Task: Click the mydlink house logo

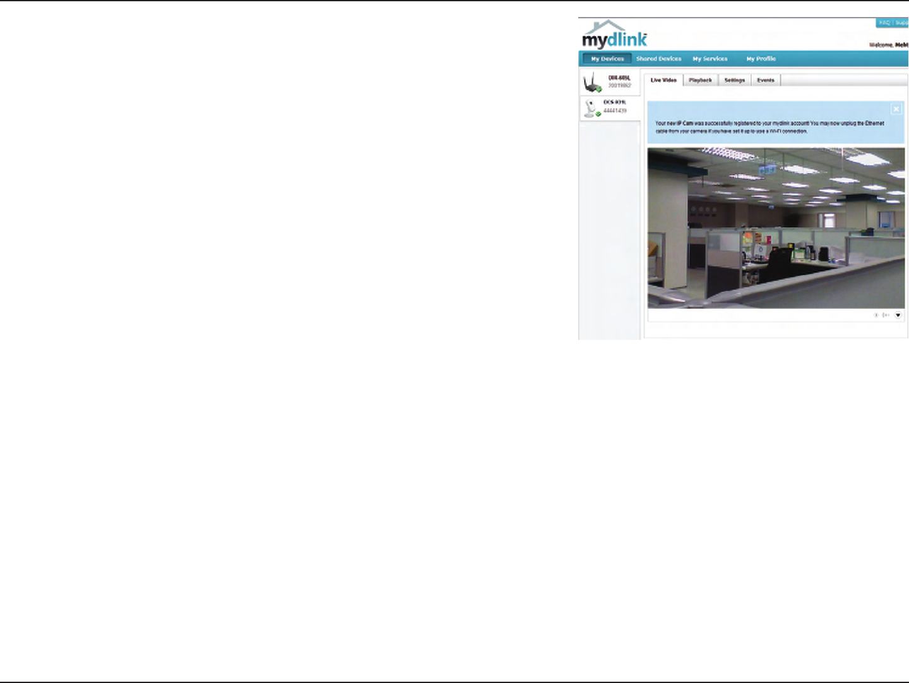Action: [x=614, y=35]
